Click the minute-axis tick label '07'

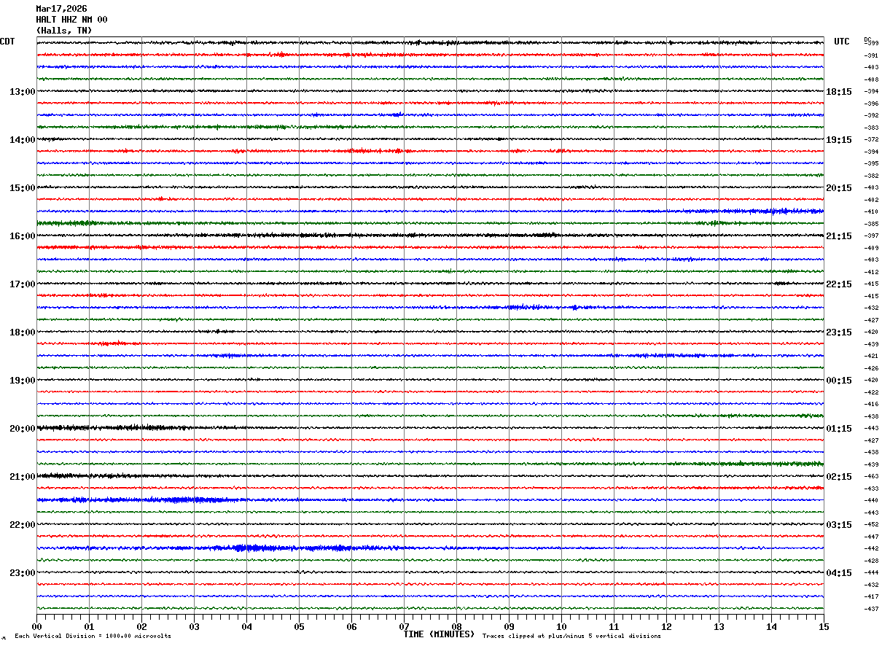(x=404, y=627)
